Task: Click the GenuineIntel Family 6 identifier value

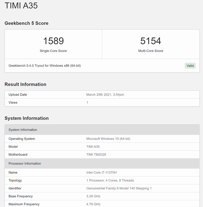Action: 119,188
